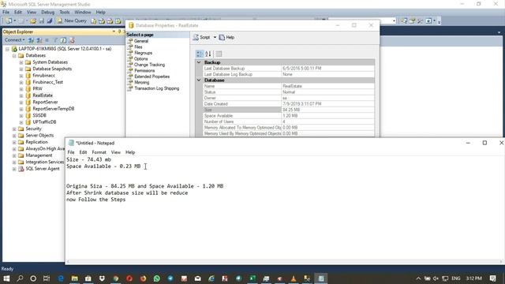
Task: Toggle Categorized view in the property grid
Action: pos(200,54)
